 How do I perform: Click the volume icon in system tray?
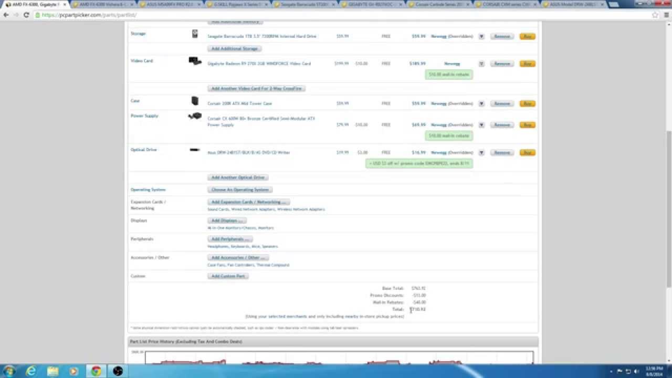(x=637, y=371)
